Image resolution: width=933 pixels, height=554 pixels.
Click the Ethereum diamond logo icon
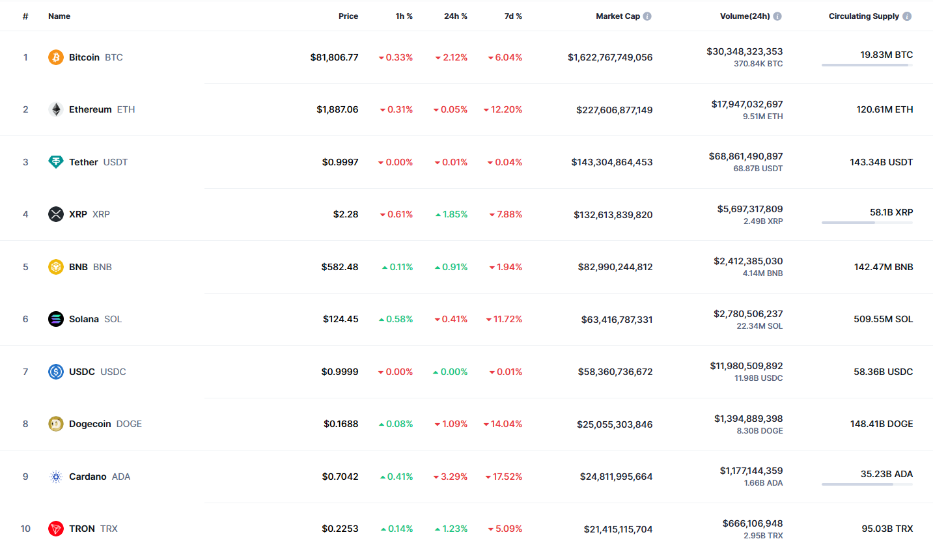[x=56, y=109]
